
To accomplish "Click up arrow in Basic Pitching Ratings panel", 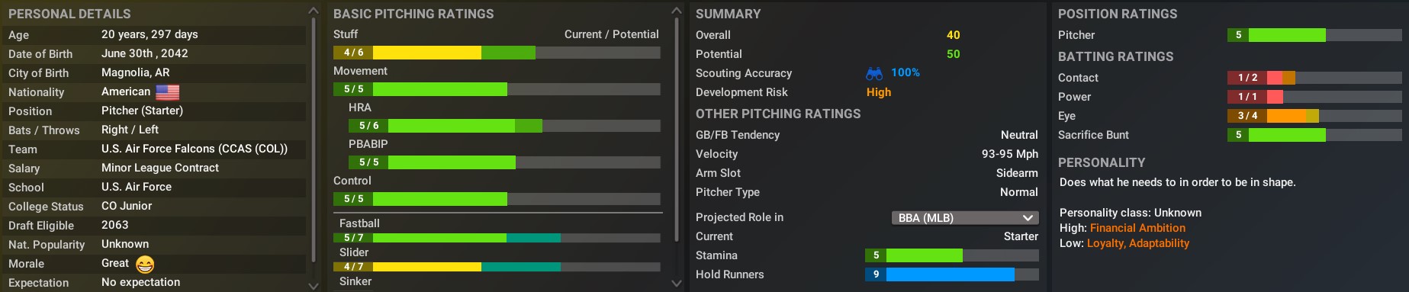I will point(676,11).
